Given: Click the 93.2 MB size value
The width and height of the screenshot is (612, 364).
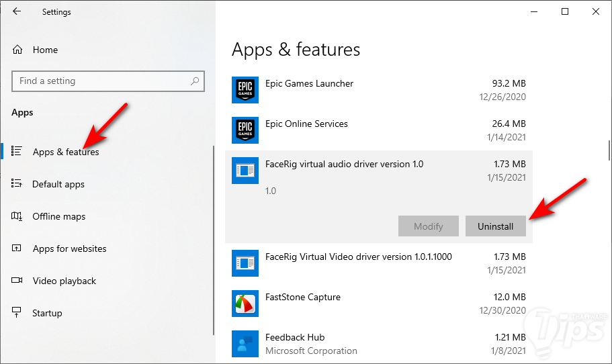Looking at the screenshot, I should coord(509,83).
